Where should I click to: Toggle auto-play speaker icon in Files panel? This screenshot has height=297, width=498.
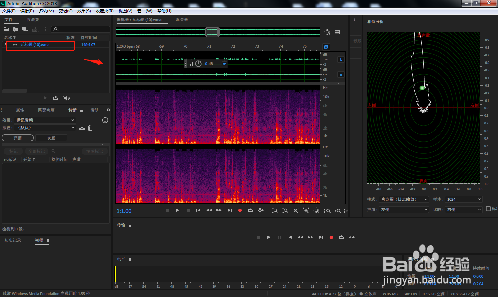pyautogui.click(x=66, y=98)
